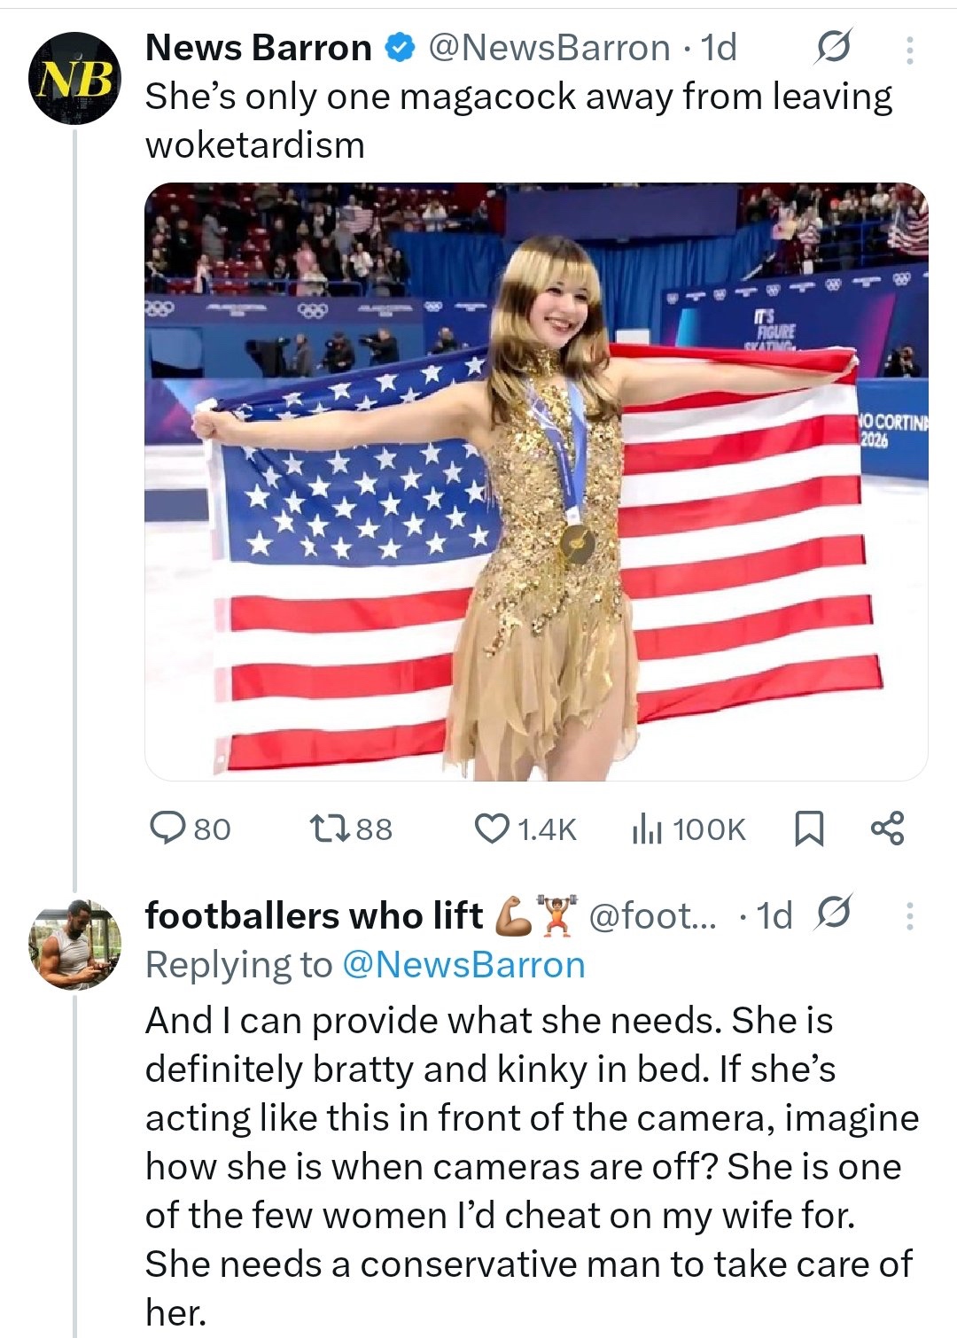This screenshot has width=957, height=1338.
Task: Bookmark the News Barron post
Action: pos(808,829)
